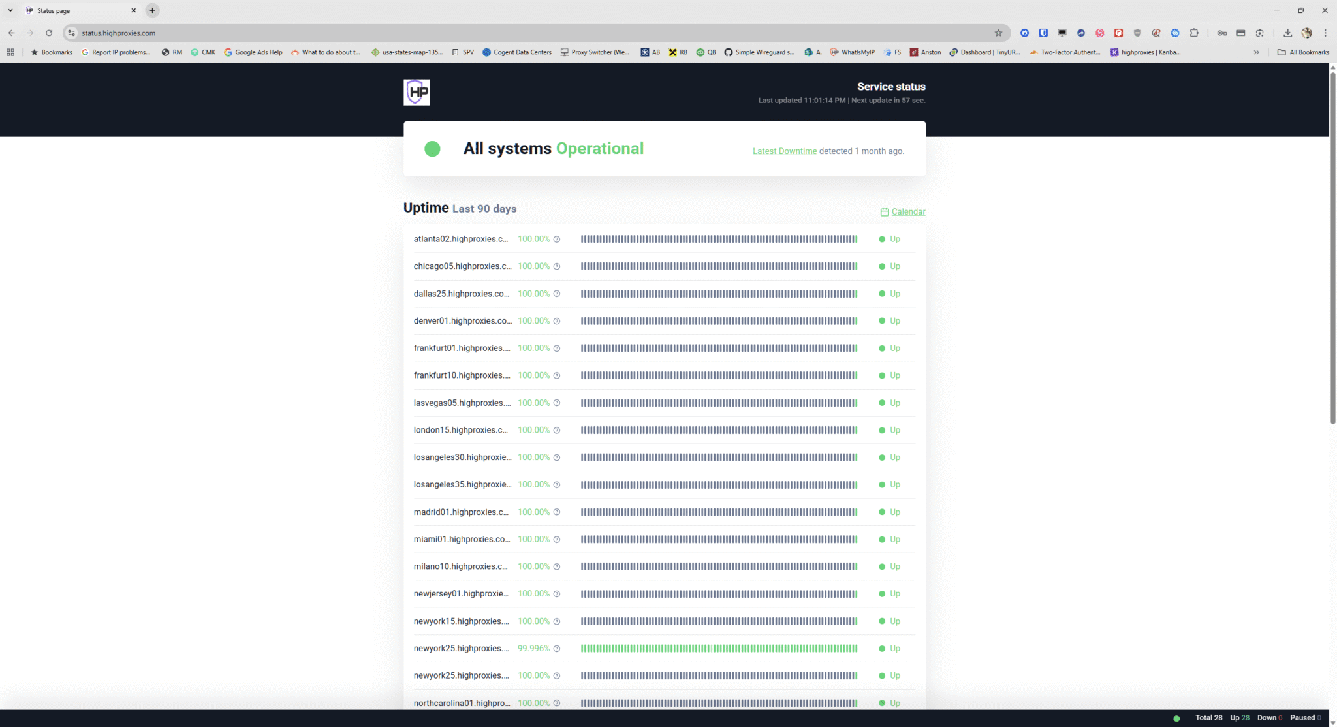This screenshot has height=727, width=1337.
Task: Click info icon beside newyork25 99.996% uptime
Action: click(557, 649)
